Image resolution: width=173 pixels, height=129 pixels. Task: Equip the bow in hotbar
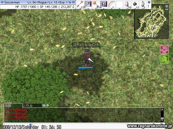click(x=112, y=4)
